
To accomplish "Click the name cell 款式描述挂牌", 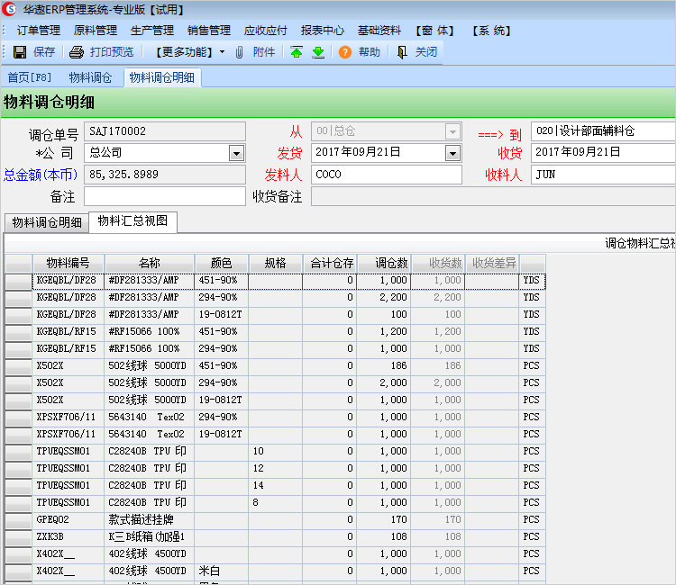I will point(149,520).
